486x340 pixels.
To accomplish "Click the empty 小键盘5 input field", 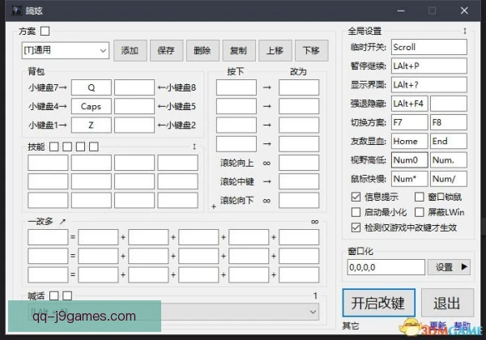I will tap(134, 106).
